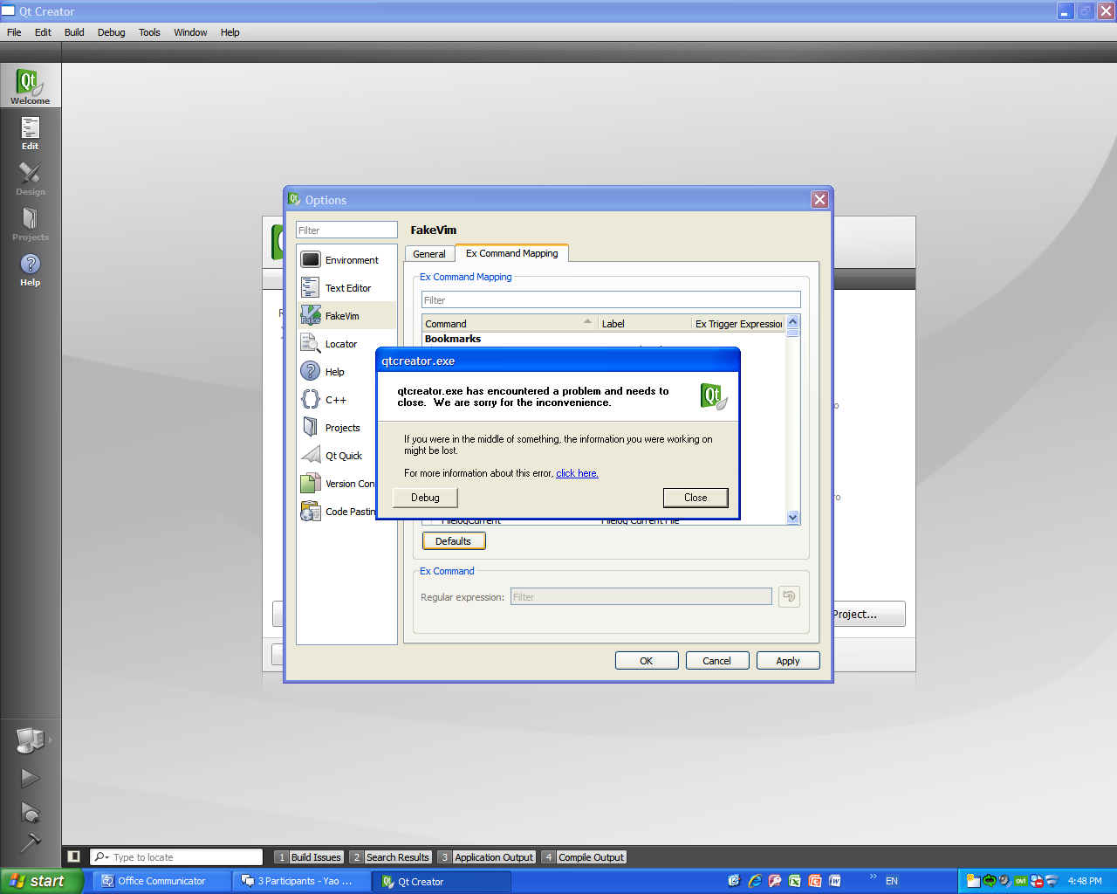Open the Help menu in menu bar
This screenshot has height=894, width=1117.
(230, 32)
